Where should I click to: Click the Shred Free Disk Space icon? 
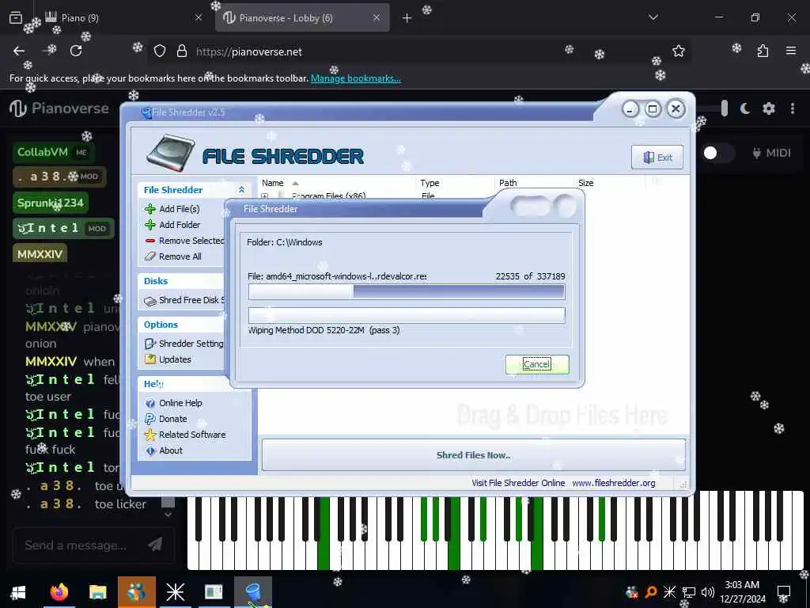[x=150, y=301]
